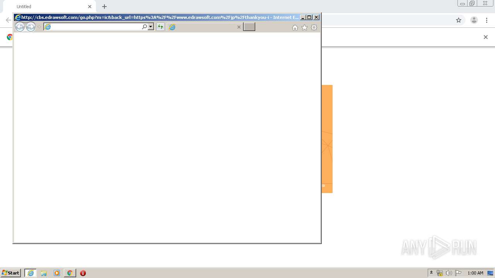Click Internet Explorer taskbar button
This screenshot has height=278, width=495.
pyautogui.click(x=31, y=273)
